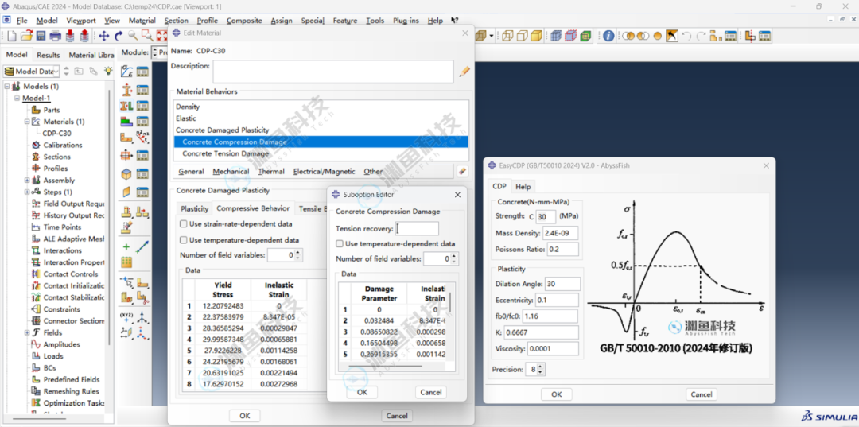Open the Model Database dropdown
This screenshot has height=427, width=859.
(x=57, y=72)
